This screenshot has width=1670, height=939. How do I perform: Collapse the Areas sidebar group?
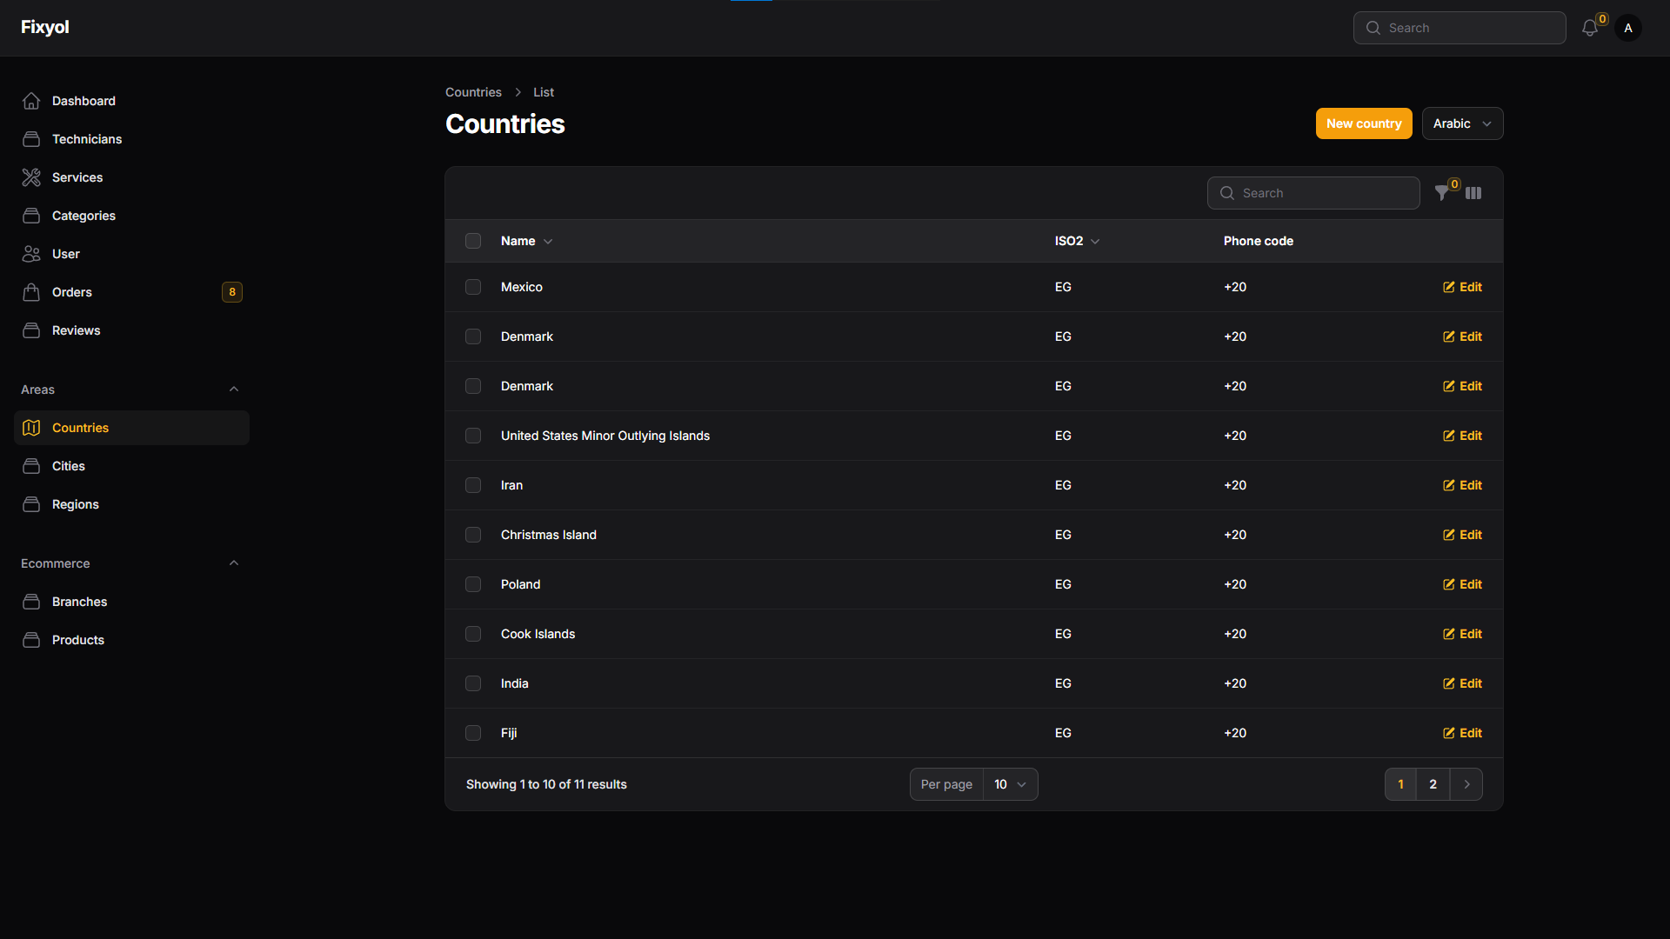[x=233, y=390]
